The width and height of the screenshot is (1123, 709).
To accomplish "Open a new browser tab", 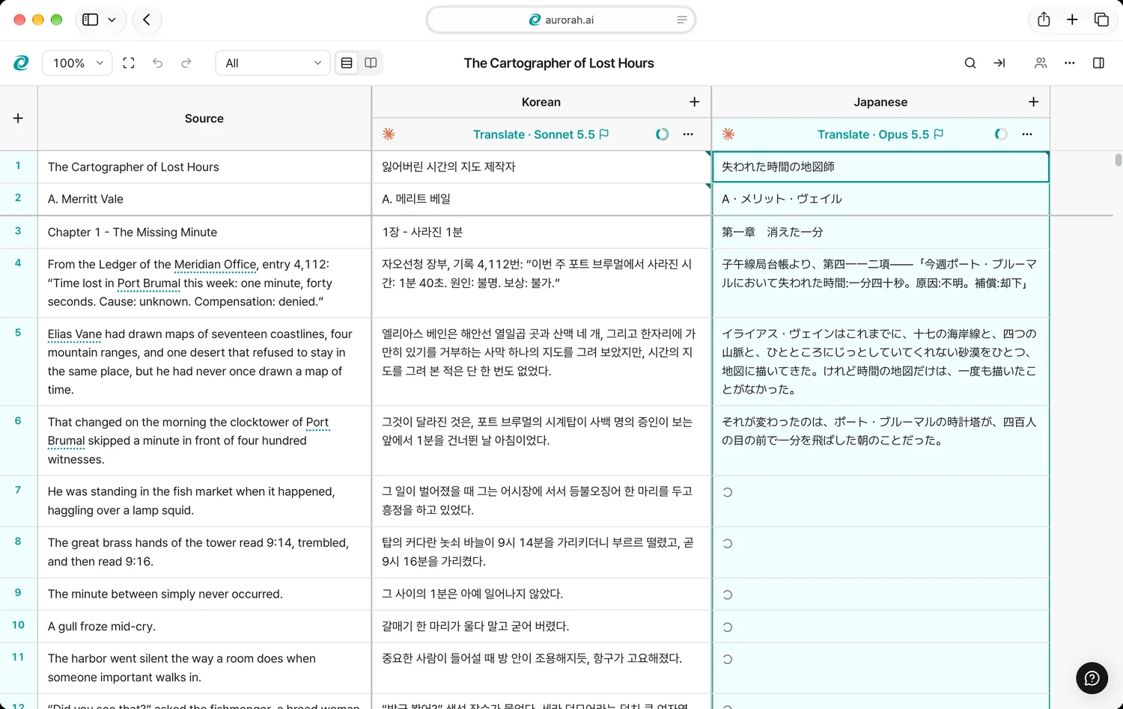I will (x=1072, y=20).
